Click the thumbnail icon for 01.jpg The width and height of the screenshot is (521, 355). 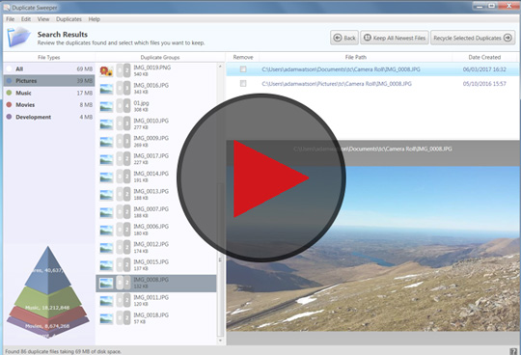click(106, 106)
